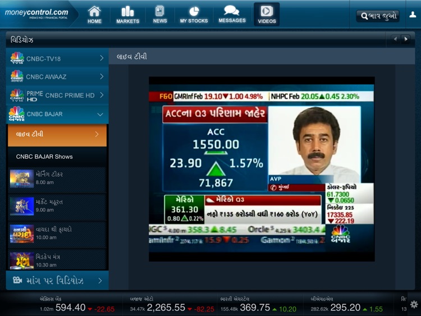Click the video camera icon for on-demand videos

tap(17, 280)
